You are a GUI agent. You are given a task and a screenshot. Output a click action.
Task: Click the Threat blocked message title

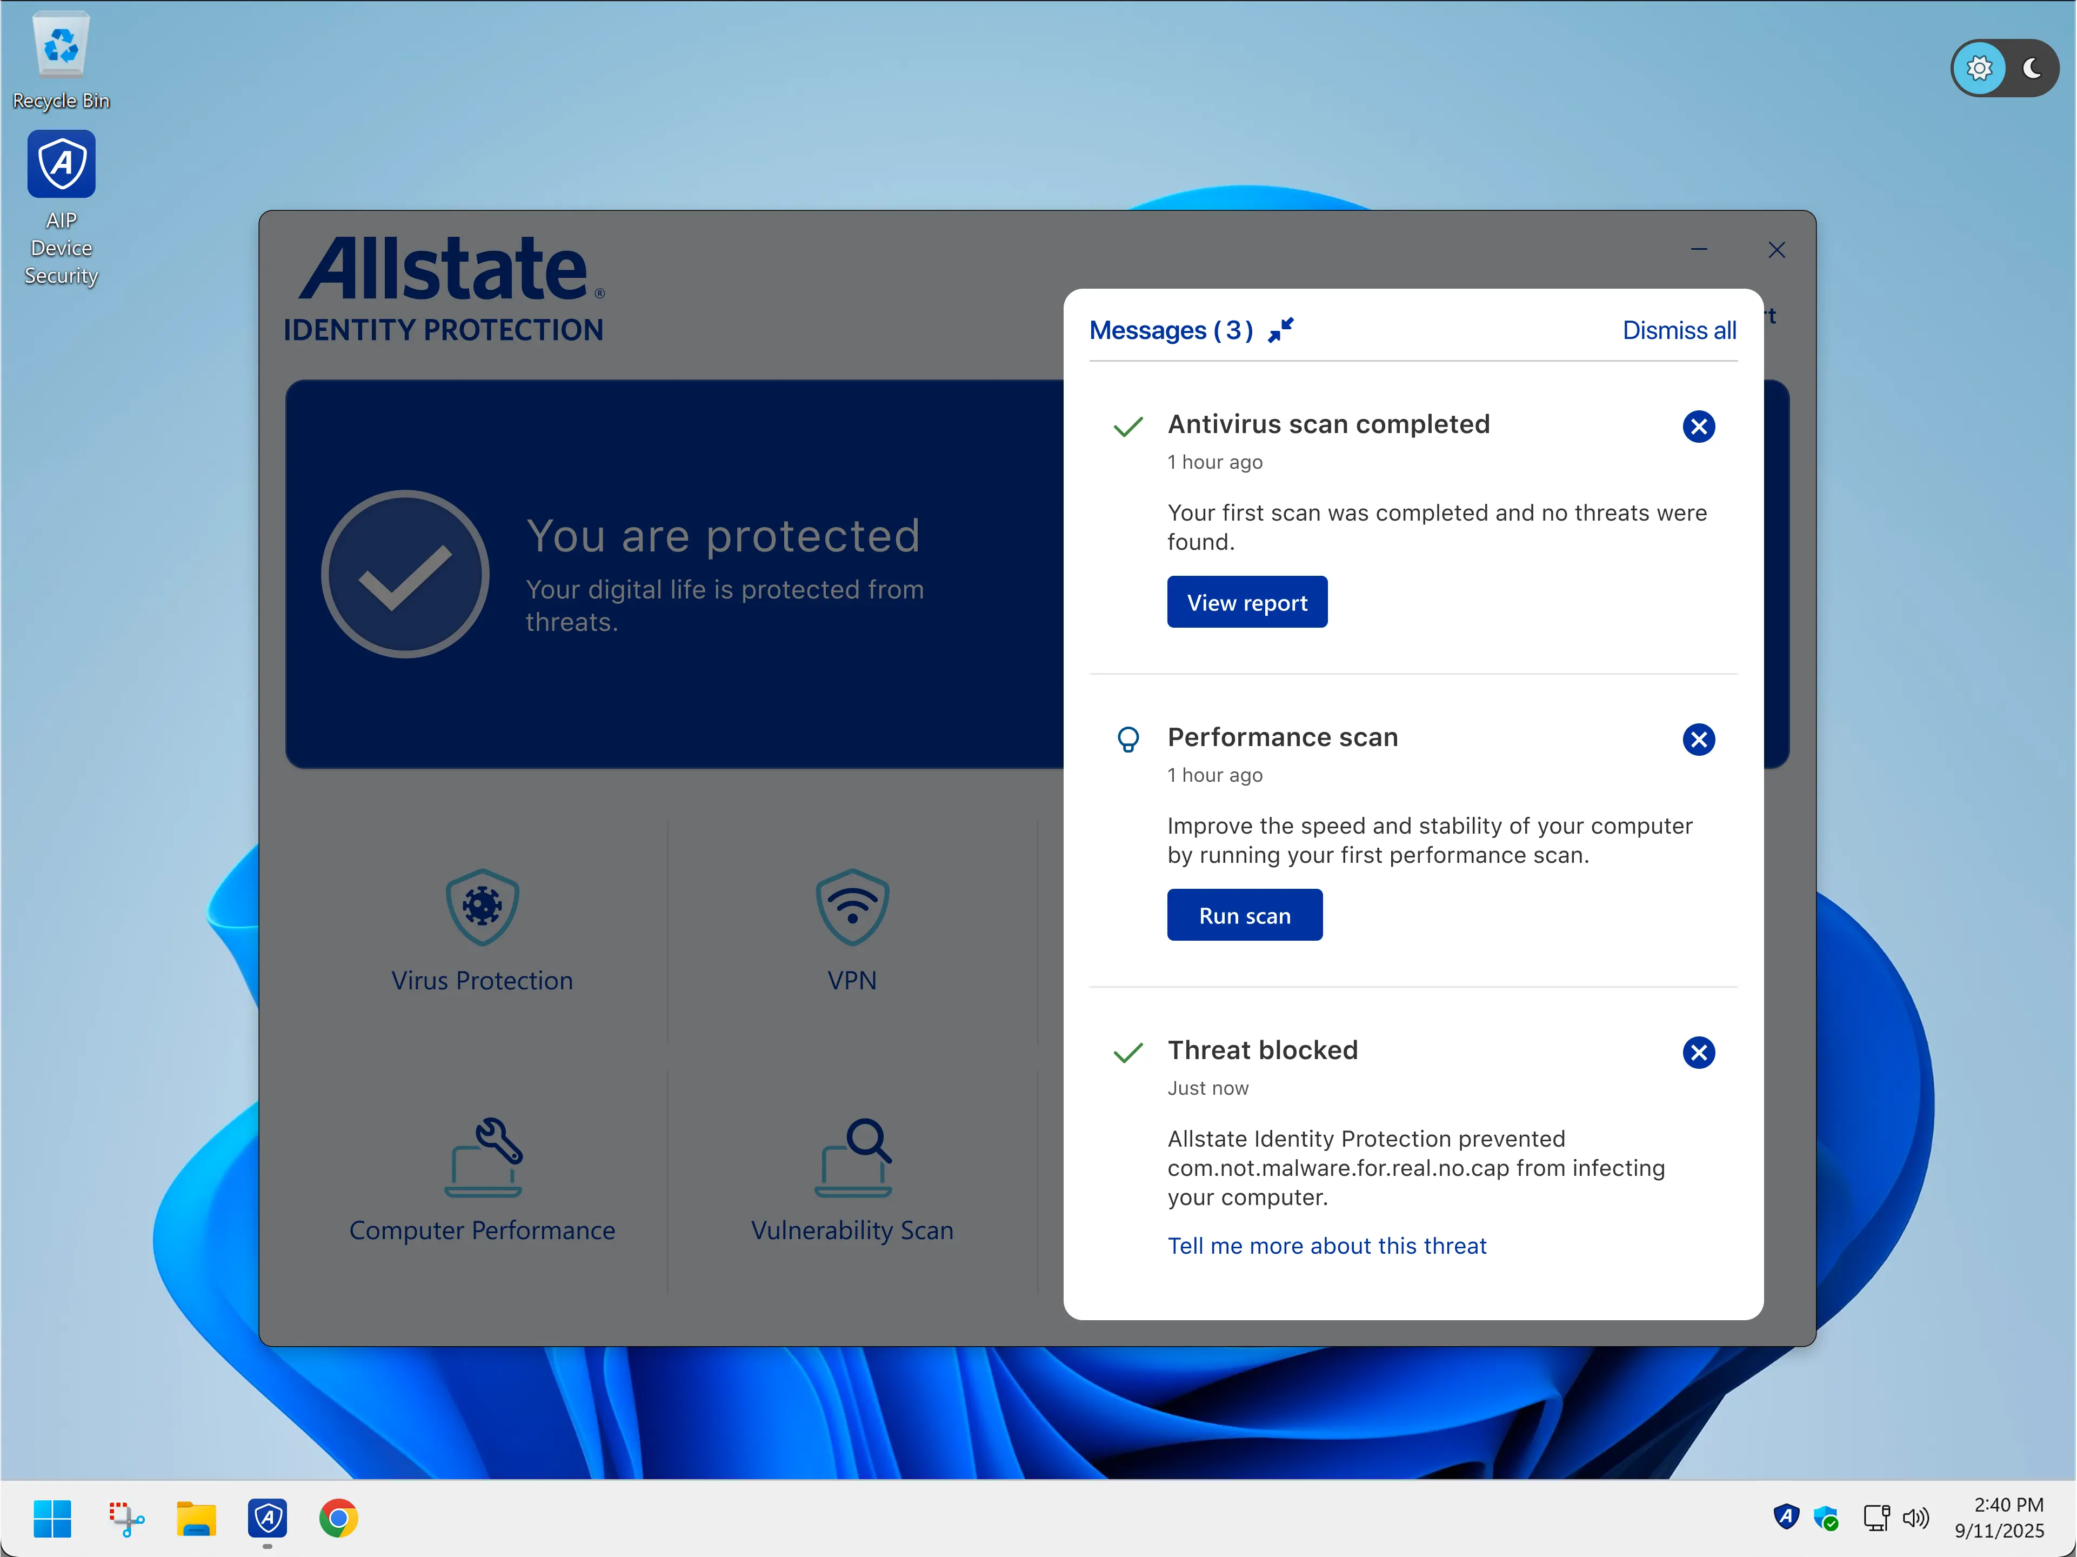[x=1262, y=1050]
